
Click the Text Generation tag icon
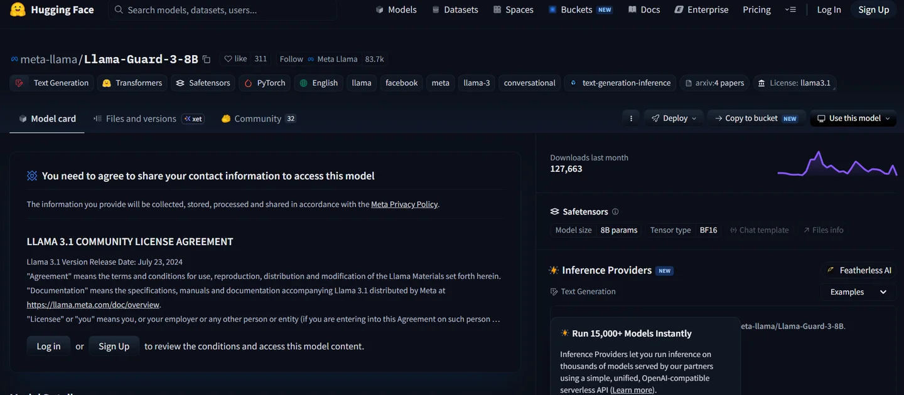[x=19, y=83]
